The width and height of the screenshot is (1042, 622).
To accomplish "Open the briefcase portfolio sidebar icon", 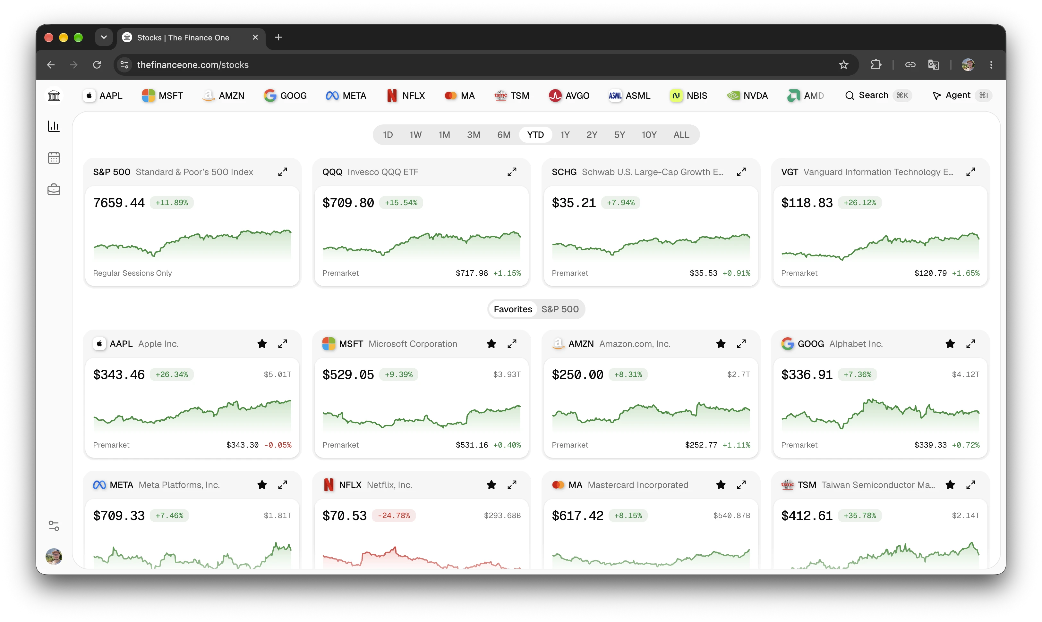I will [54, 189].
